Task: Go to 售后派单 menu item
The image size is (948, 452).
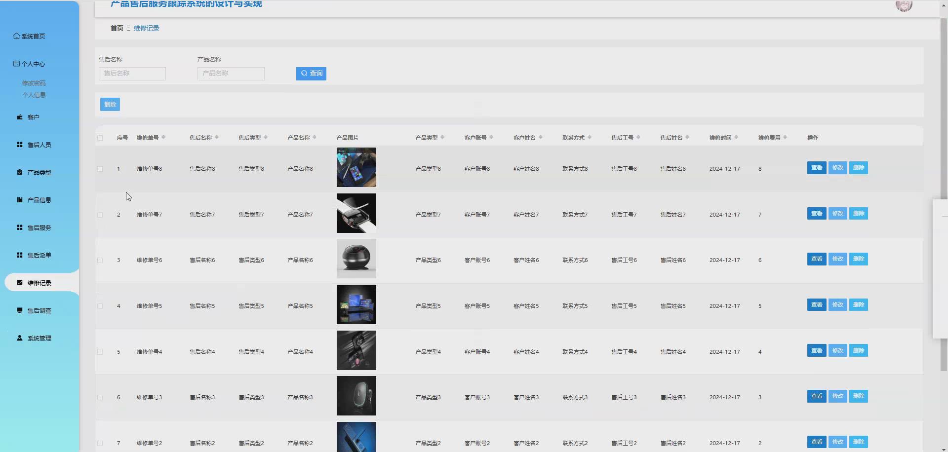Action: pyautogui.click(x=39, y=255)
